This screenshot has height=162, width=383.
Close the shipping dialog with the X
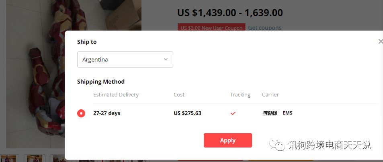pos(380,41)
